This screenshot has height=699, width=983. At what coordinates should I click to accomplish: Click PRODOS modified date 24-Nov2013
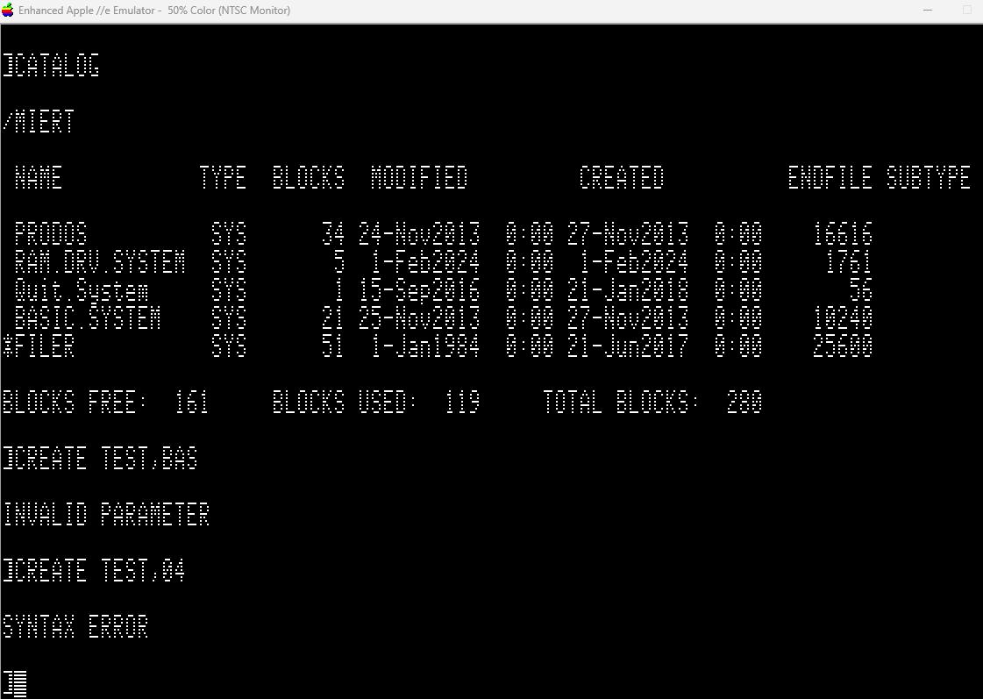[419, 234]
